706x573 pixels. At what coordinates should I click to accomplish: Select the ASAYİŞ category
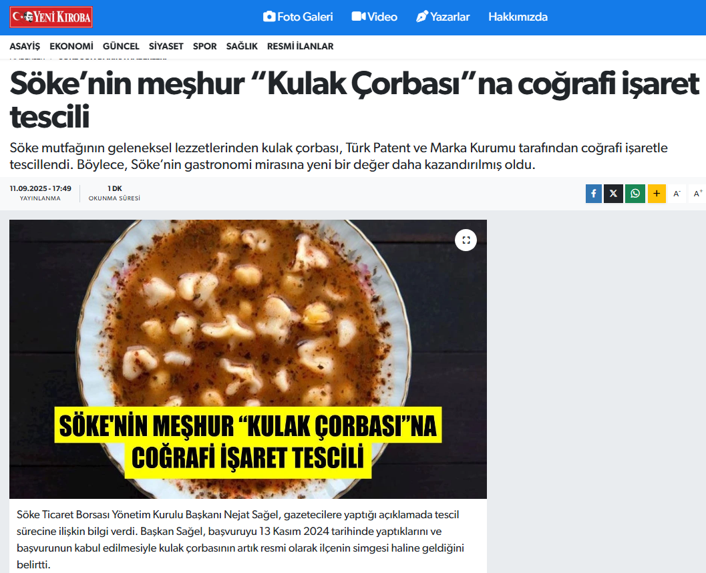coord(25,46)
